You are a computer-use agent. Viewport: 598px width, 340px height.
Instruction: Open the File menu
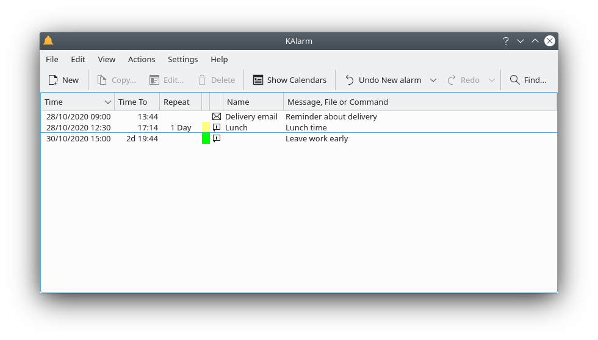(x=52, y=59)
